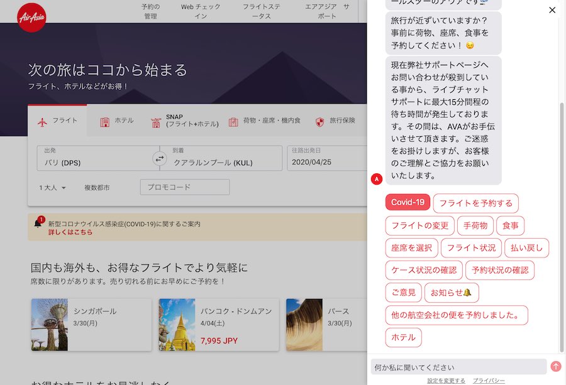
Task: Choose the ご意見 chat option
Action: point(404,293)
